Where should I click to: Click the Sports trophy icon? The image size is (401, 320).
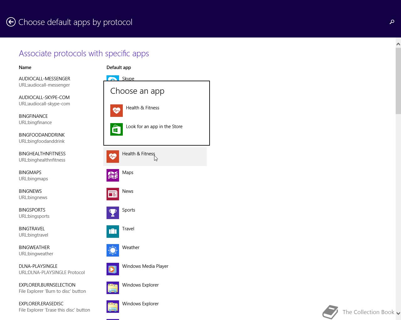click(113, 213)
